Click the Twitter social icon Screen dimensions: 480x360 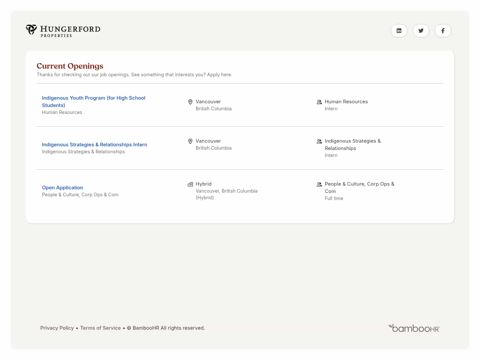coord(421,31)
